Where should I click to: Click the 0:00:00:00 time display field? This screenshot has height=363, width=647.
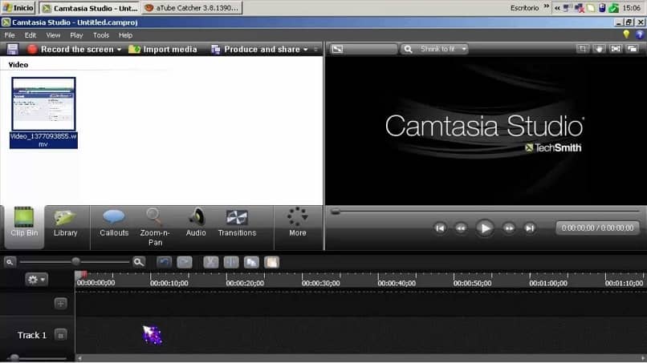pos(597,228)
